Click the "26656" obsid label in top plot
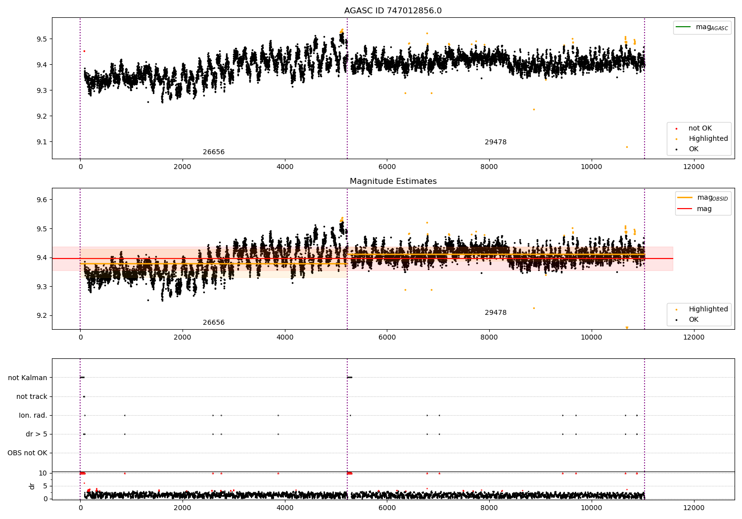The height and width of the screenshot is (519, 742). (214, 152)
